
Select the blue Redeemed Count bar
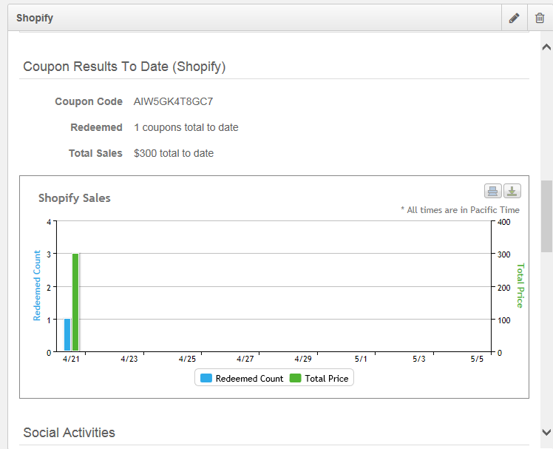67,334
